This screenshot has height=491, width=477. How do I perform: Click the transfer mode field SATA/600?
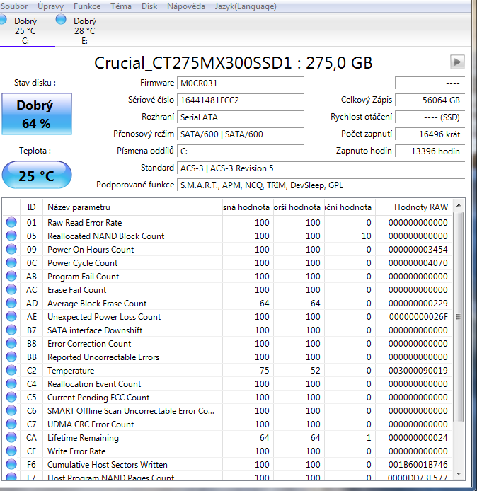coord(240,134)
